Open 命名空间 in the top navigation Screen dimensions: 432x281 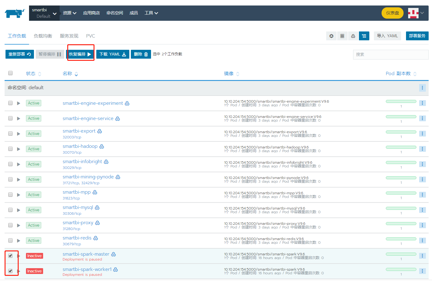(115, 13)
